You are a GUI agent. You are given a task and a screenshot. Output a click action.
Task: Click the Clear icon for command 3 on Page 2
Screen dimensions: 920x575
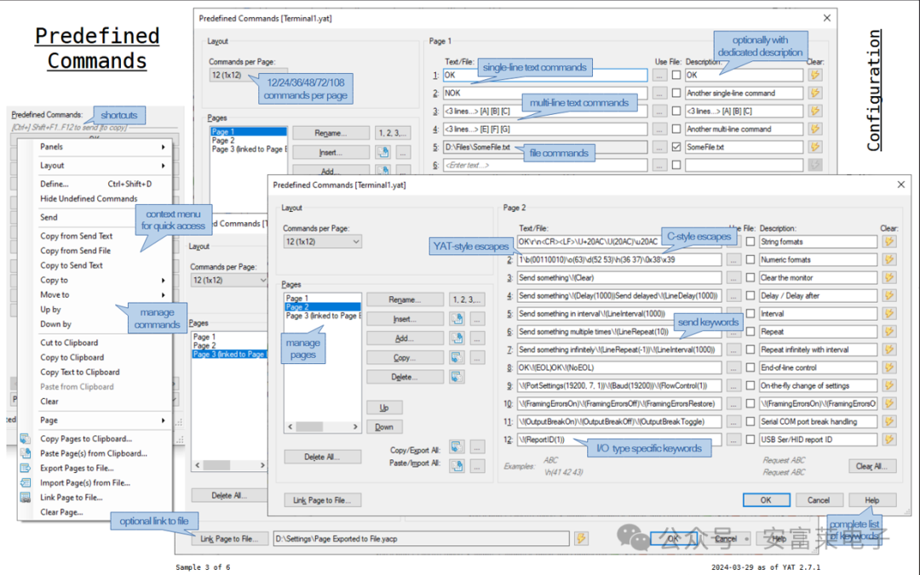pyautogui.click(x=889, y=278)
